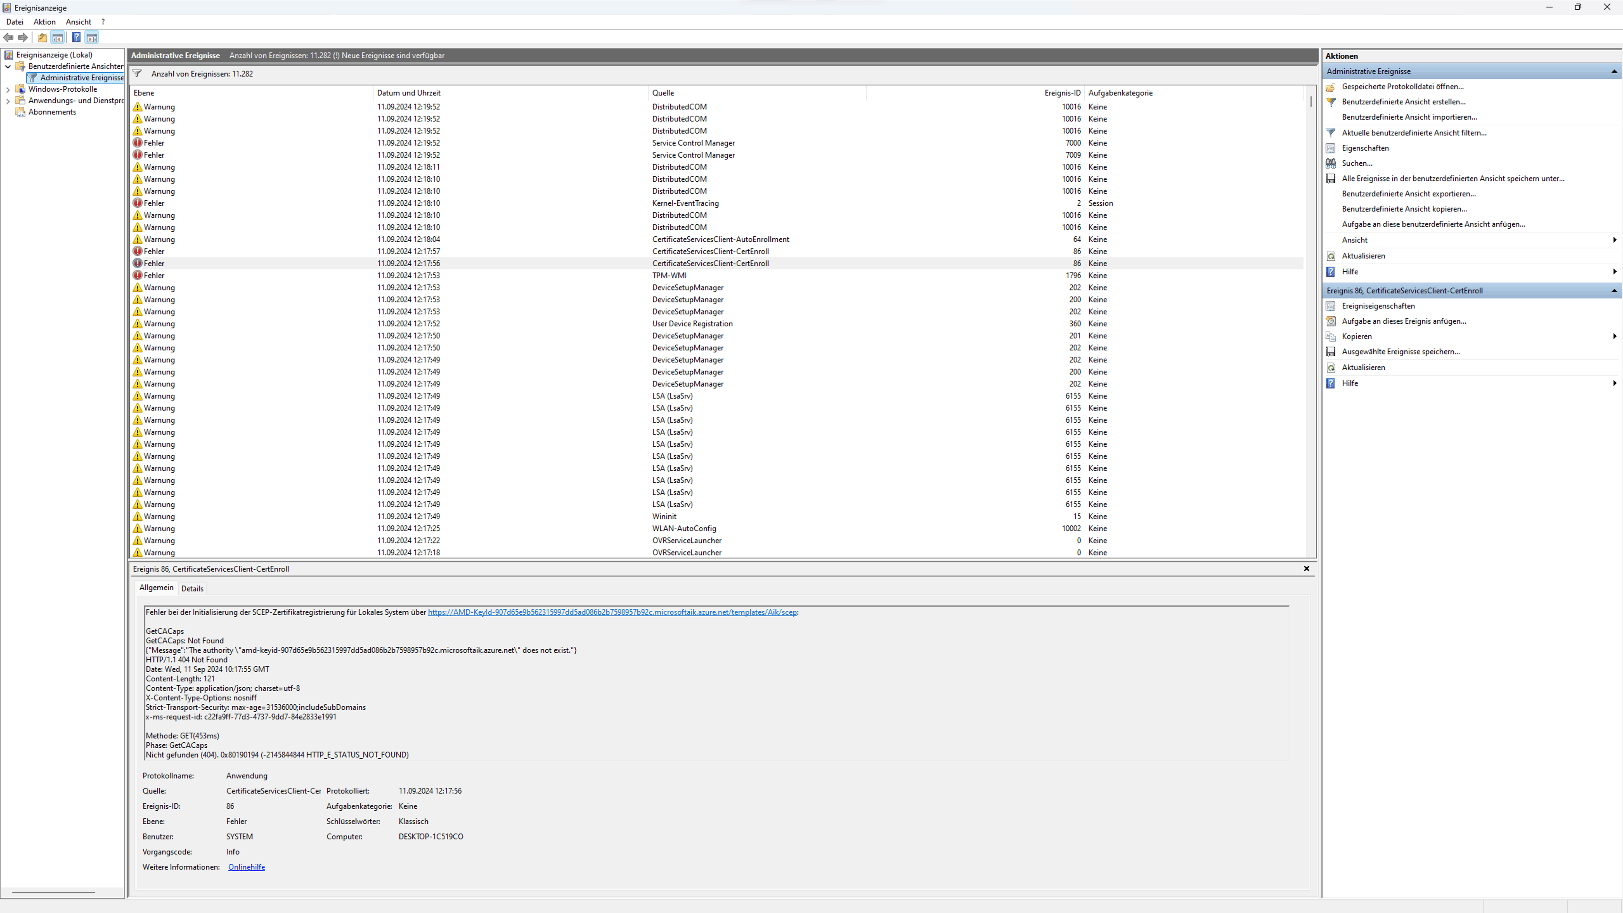Click the show/hide action pane toolbar icon
The width and height of the screenshot is (1623, 913).
pyautogui.click(x=91, y=38)
